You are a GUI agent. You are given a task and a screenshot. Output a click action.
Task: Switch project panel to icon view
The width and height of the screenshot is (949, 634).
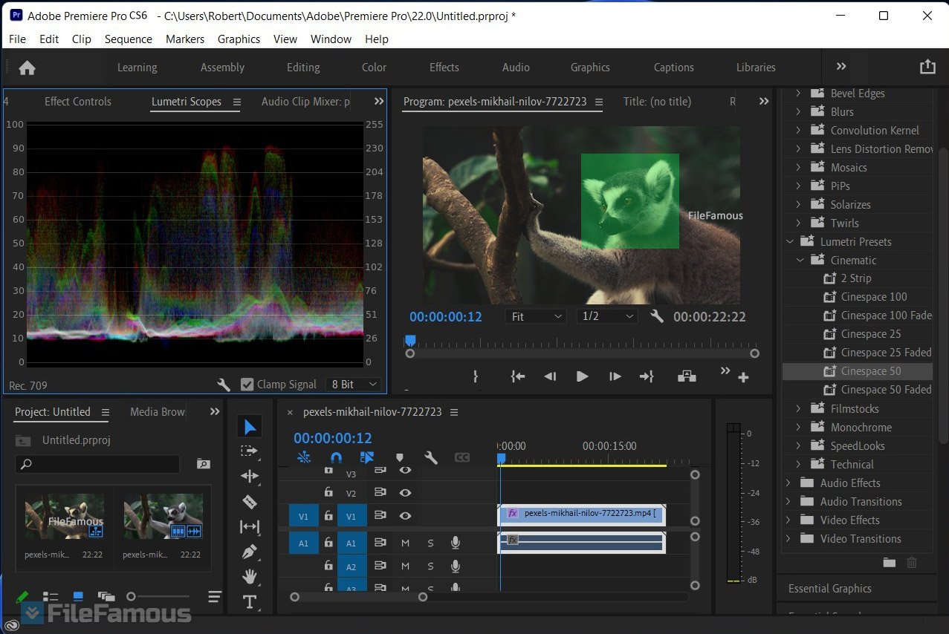pyautogui.click(x=78, y=596)
